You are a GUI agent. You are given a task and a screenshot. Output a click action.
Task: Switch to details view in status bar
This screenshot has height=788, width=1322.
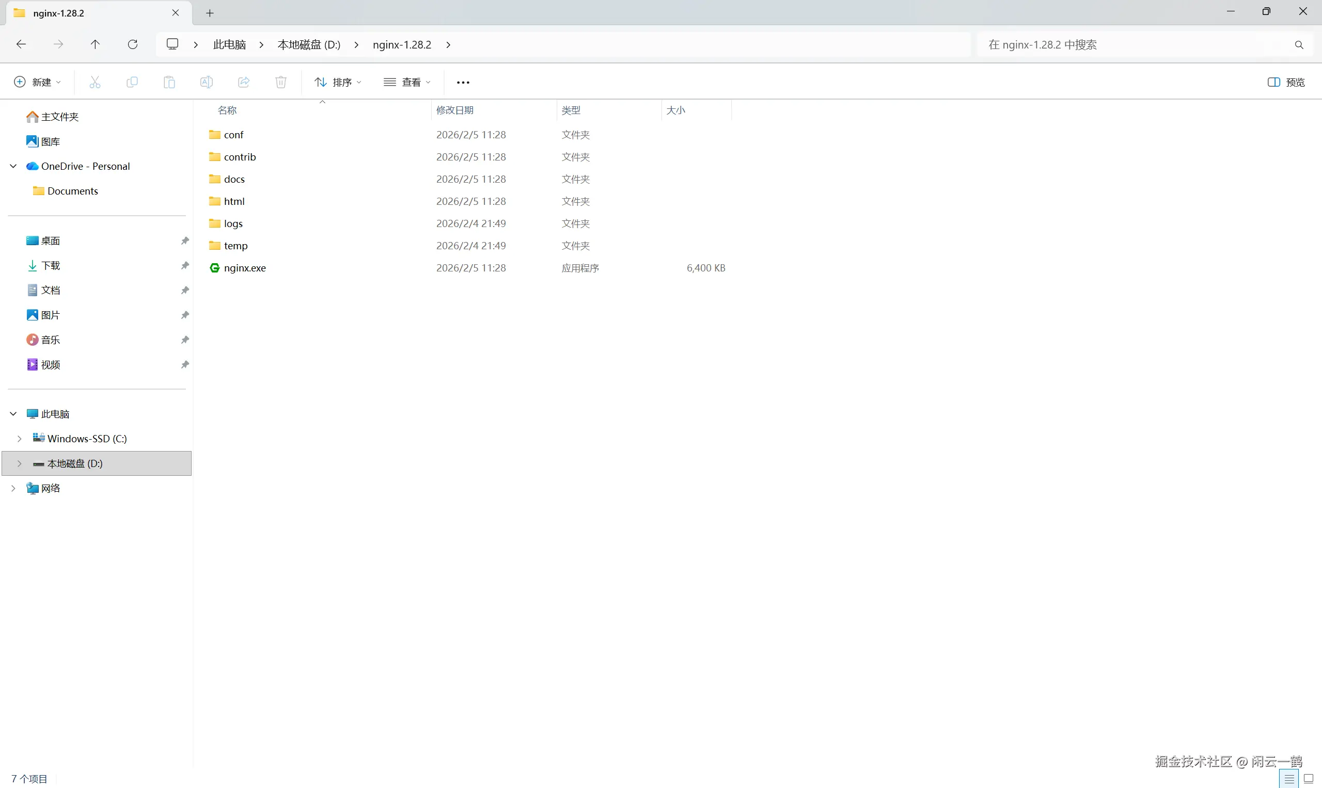click(x=1289, y=779)
